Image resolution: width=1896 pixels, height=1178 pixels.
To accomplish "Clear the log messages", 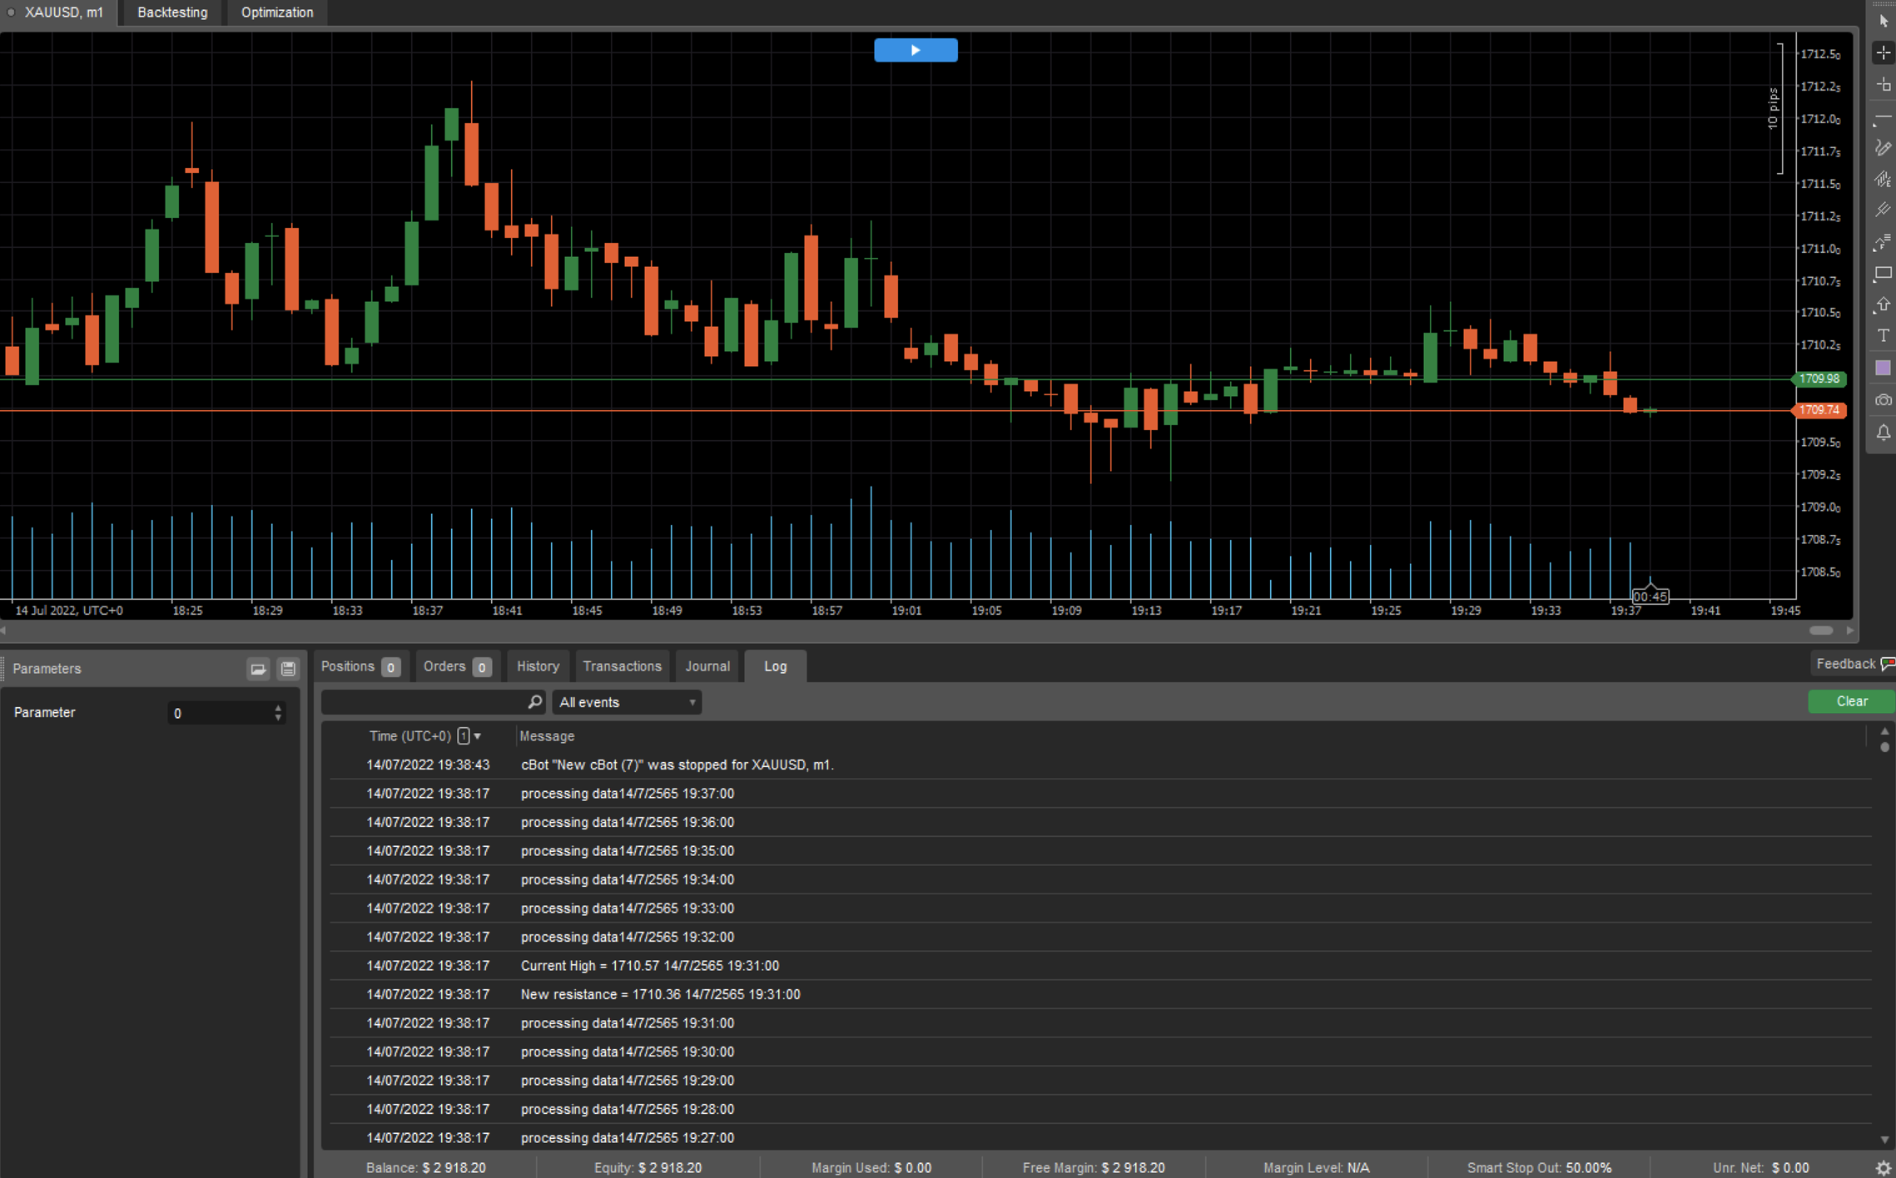I will tap(1852, 701).
